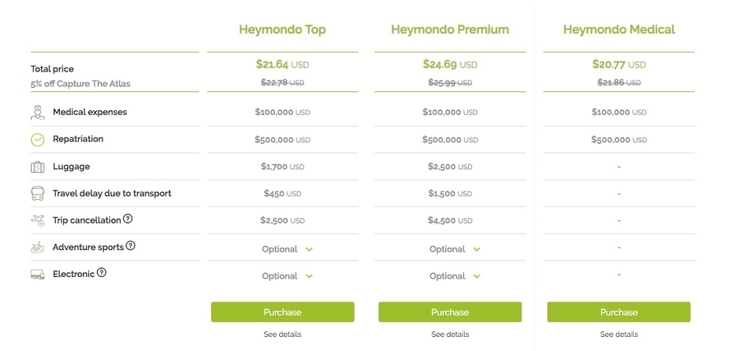Viewport: 739px width, 351px height.
Task: Purchase the Heymondo Premium plan
Action: point(450,312)
